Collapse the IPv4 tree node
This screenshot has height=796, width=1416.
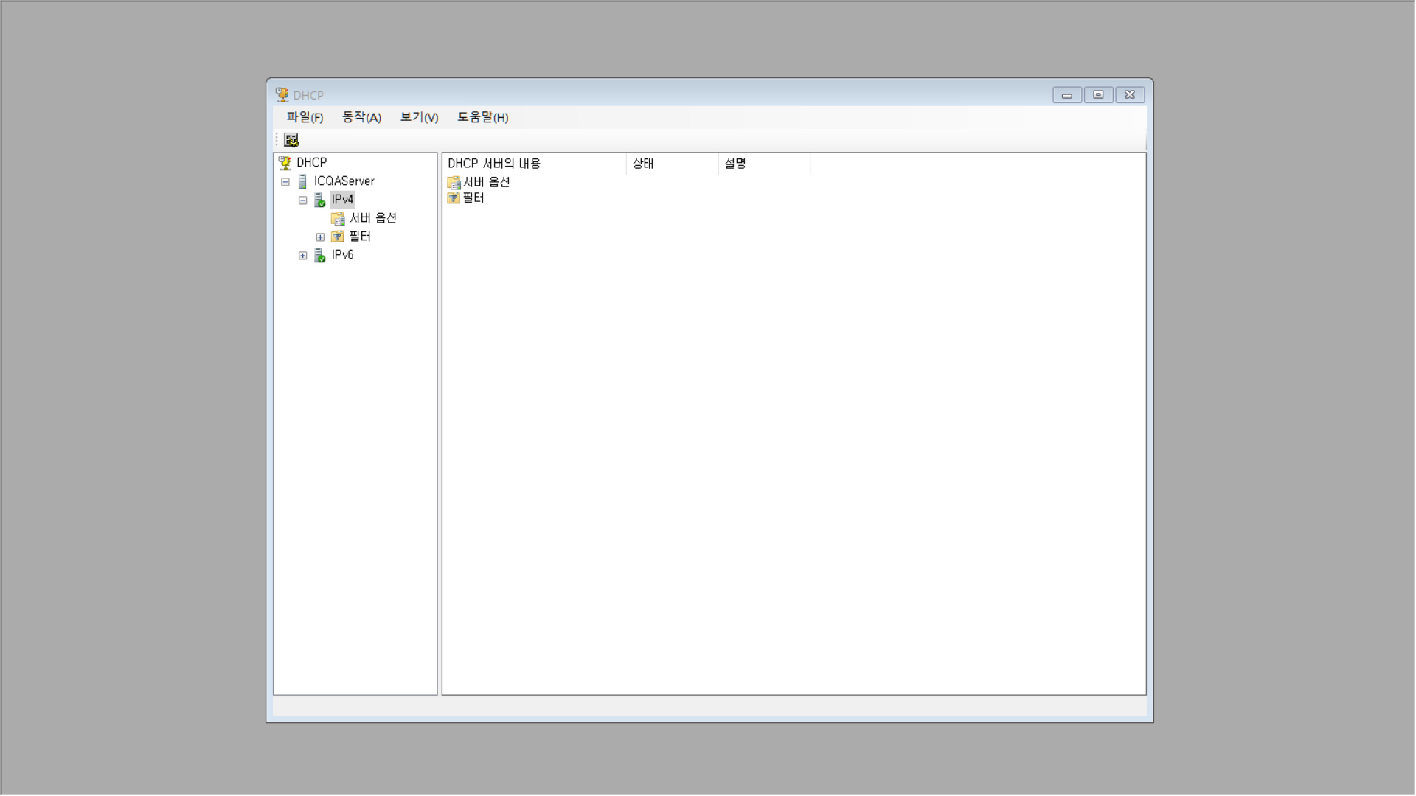pos(303,200)
